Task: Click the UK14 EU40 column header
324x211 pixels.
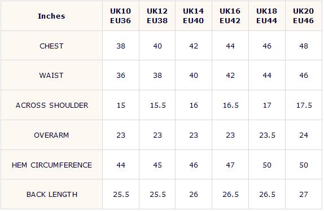Action: (194, 16)
